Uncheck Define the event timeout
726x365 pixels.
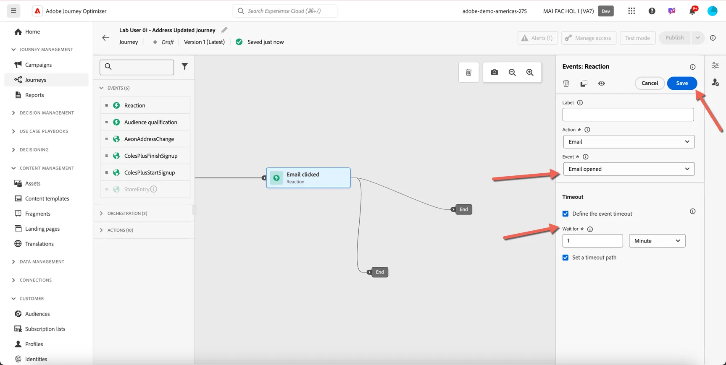click(566, 214)
